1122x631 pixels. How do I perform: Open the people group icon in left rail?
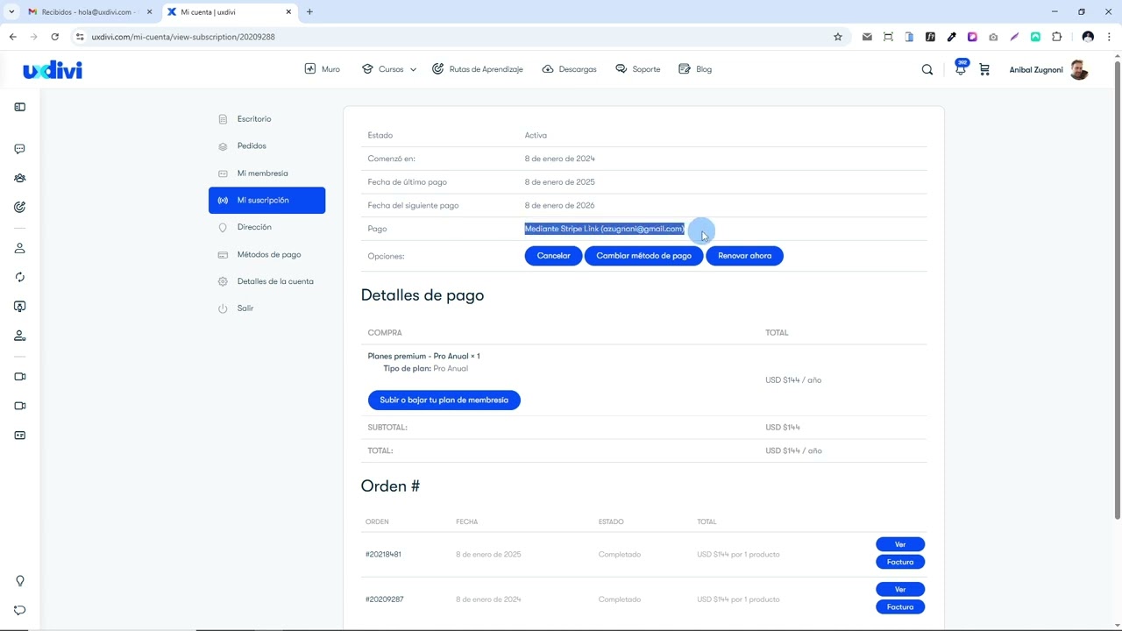(19, 178)
